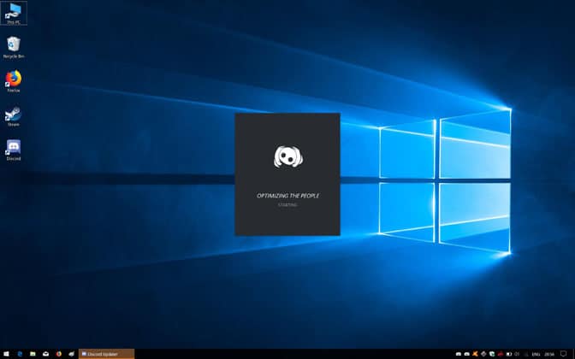Open the This PC desktop icon
Viewport: 575px width, 359px height.
[x=14, y=13]
